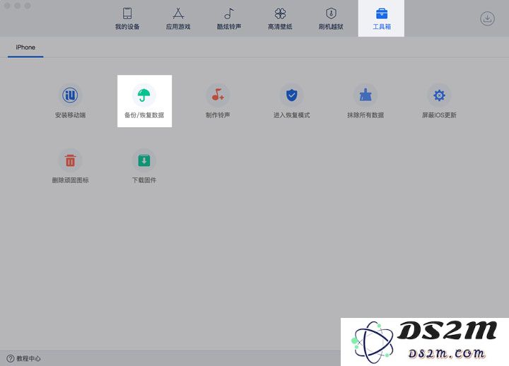This screenshot has height=366, width=509.
Task: Open the 高清壁纸 wallpapers section
Action: [x=280, y=18]
